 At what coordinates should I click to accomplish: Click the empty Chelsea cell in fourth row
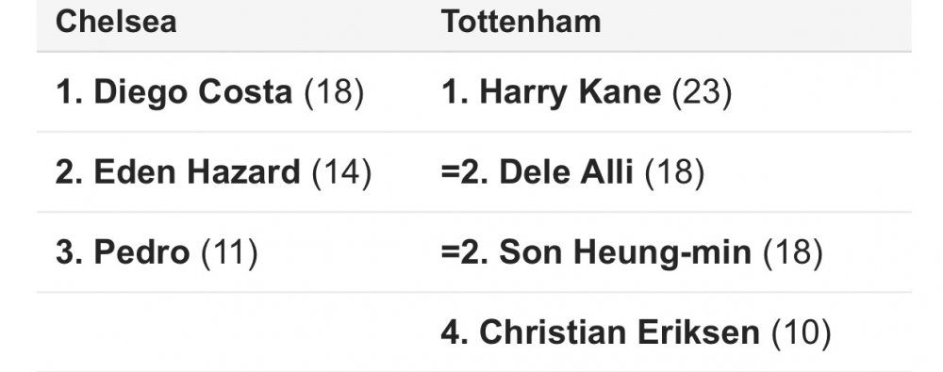pos(228,332)
